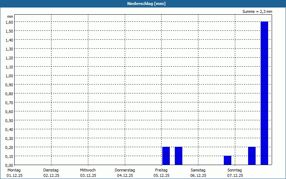The width and height of the screenshot is (286, 179).
Task: Click the y-axis value '0,30'
Action: [x=9, y=139]
